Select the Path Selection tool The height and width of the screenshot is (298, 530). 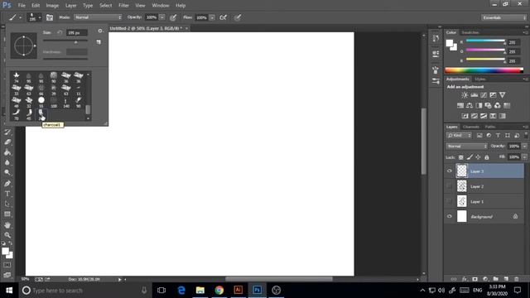[x=7, y=204]
